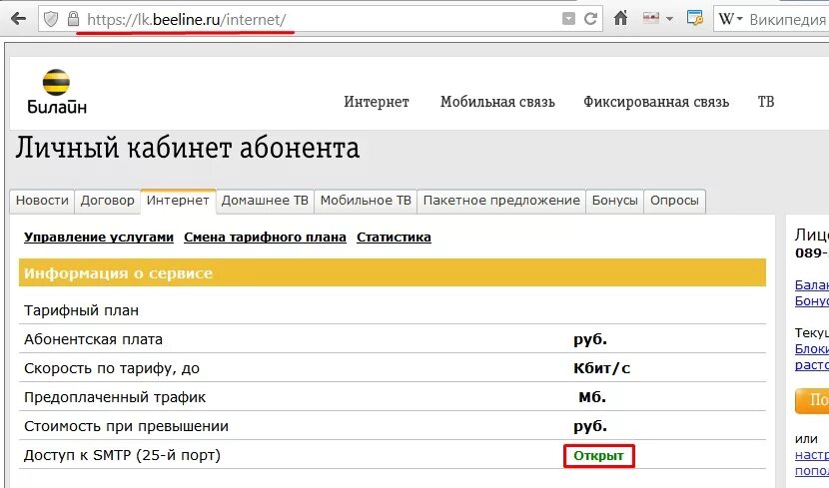Click the Кбит/с value text
This screenshot has width=829, height=488.
tap(602, 368)
